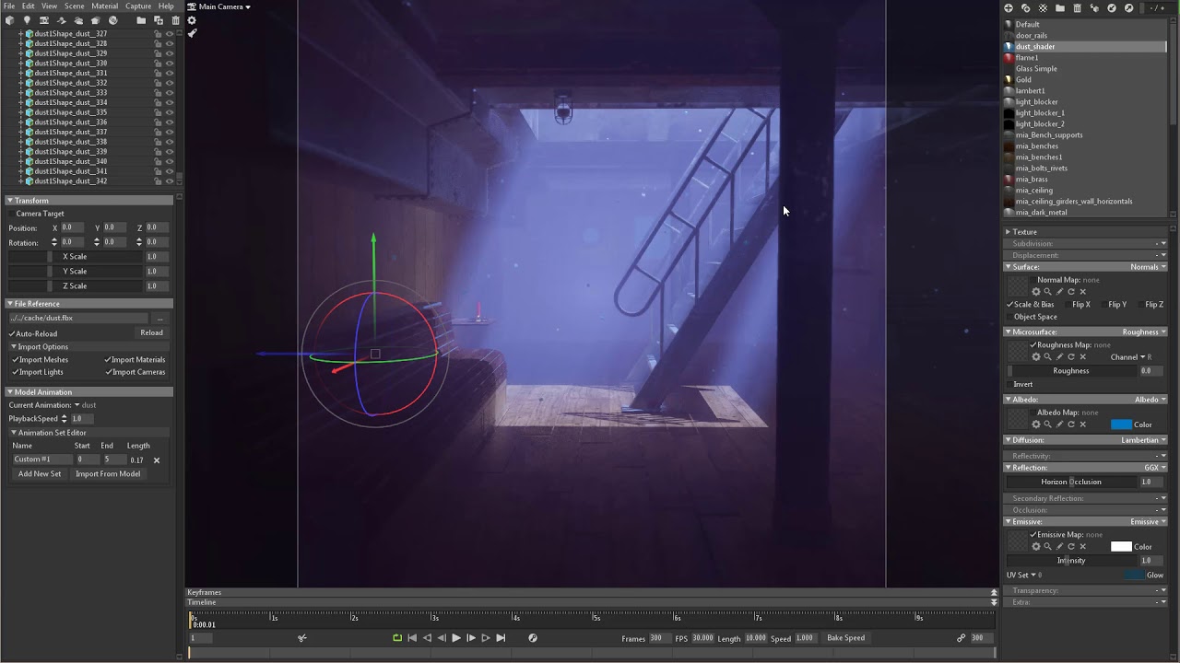The image size is (1180, 663).
Task: Add a new light via bulb icon
Action: [27, 20]
